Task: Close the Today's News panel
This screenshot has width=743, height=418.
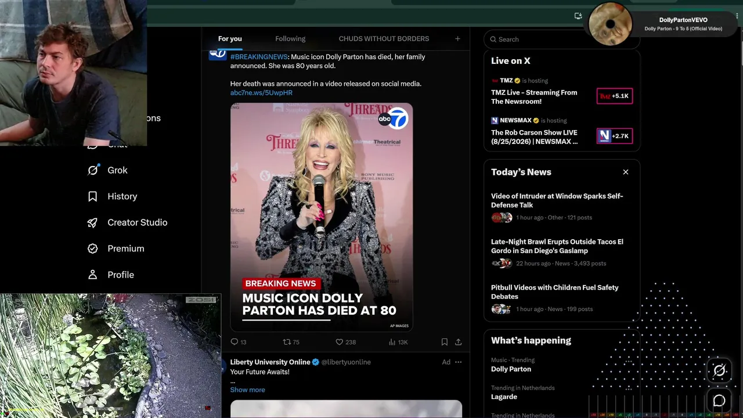Action: [x=626, y=172]
